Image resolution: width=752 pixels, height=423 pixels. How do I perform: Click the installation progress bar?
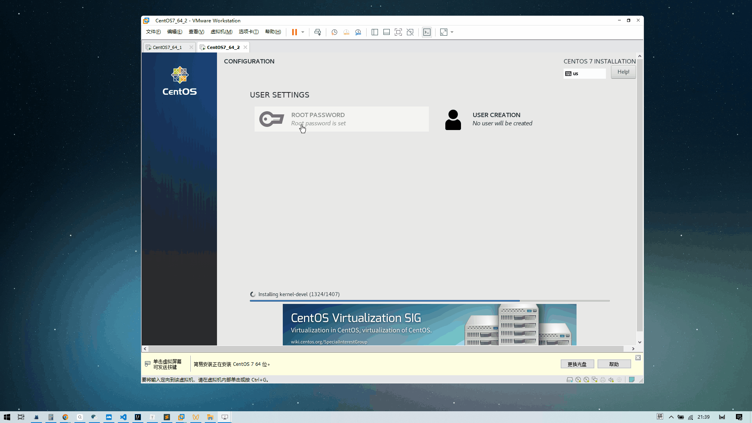430,301
